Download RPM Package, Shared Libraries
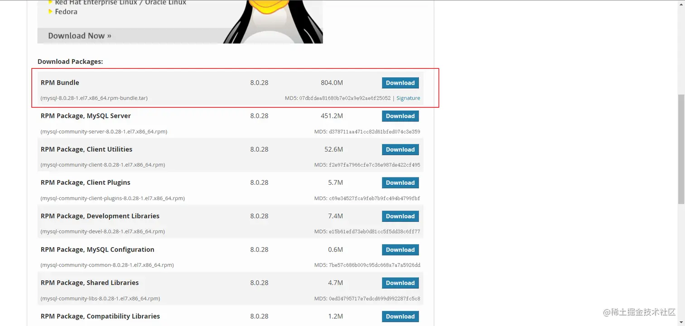This screenshot has width=685, height=326. point(400,283)
